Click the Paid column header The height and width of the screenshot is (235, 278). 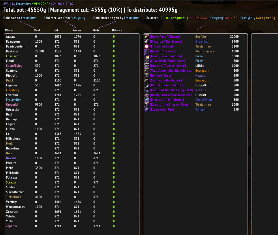37,30
